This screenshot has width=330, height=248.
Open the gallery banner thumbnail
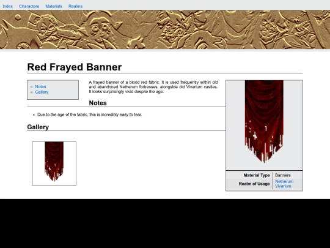pos(54,163)
